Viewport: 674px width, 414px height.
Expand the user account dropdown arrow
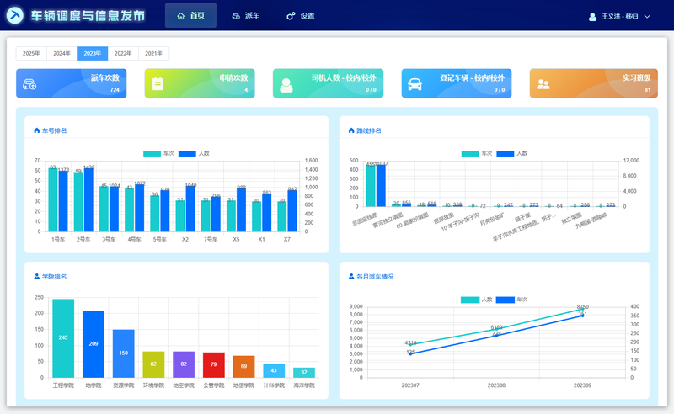coord(647,16)
